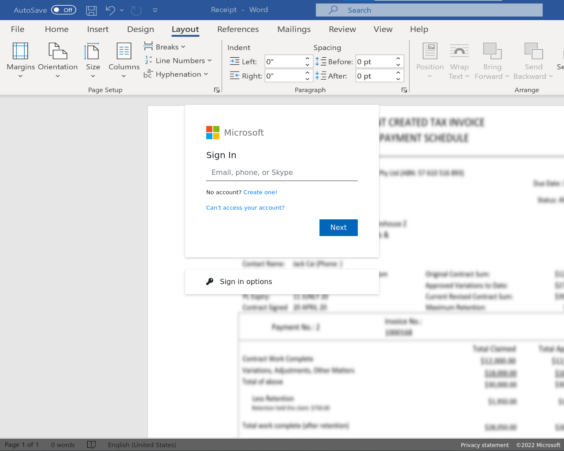The height and width of the screenshot is (451, 564).
Task: Expand the Breaks dropdown
Action: click(x=164, y=47)
